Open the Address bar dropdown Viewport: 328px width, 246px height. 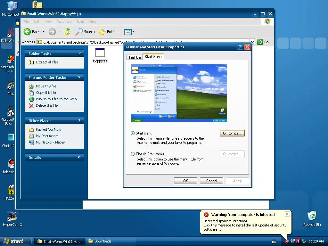[252, 42]
